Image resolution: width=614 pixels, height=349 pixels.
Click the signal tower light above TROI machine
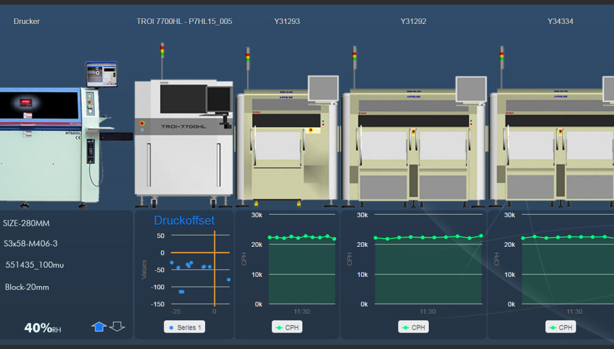tap(162, 51)
